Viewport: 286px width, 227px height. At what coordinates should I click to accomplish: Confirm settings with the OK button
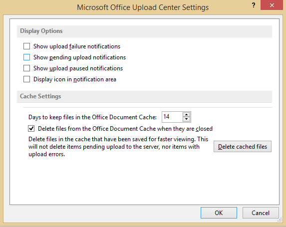point(219,213)
